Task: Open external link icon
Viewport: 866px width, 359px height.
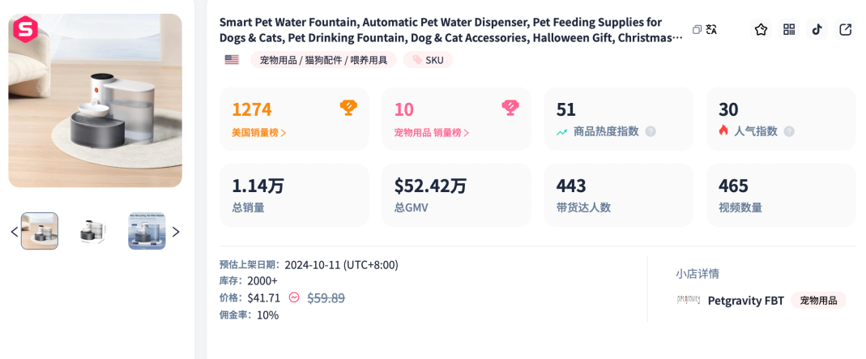Action: (845, 29)
